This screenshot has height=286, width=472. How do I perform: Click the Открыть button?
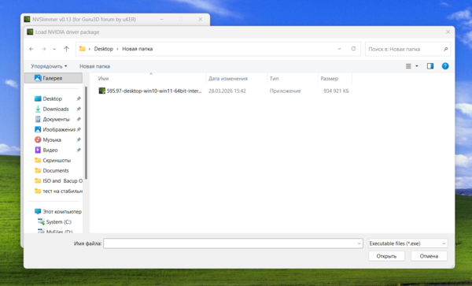point(386,256)
